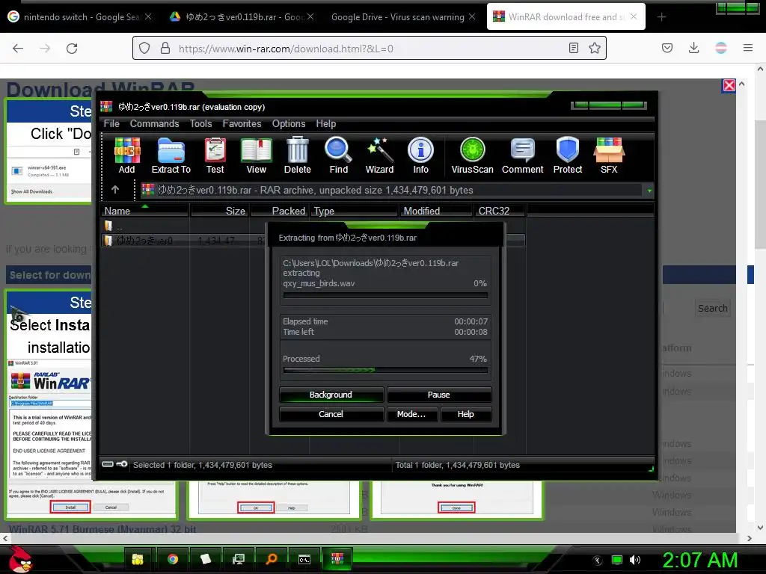Sort by the Size column header
The image size is (766, 574).
[220, 211]
